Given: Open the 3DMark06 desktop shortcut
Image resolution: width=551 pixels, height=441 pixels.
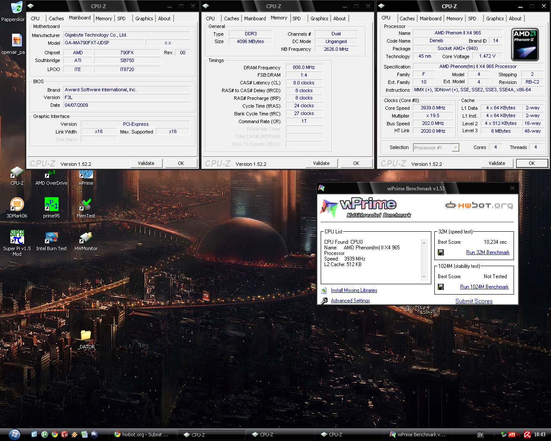Looking at the screenshot, I should [x=17, y=204].
